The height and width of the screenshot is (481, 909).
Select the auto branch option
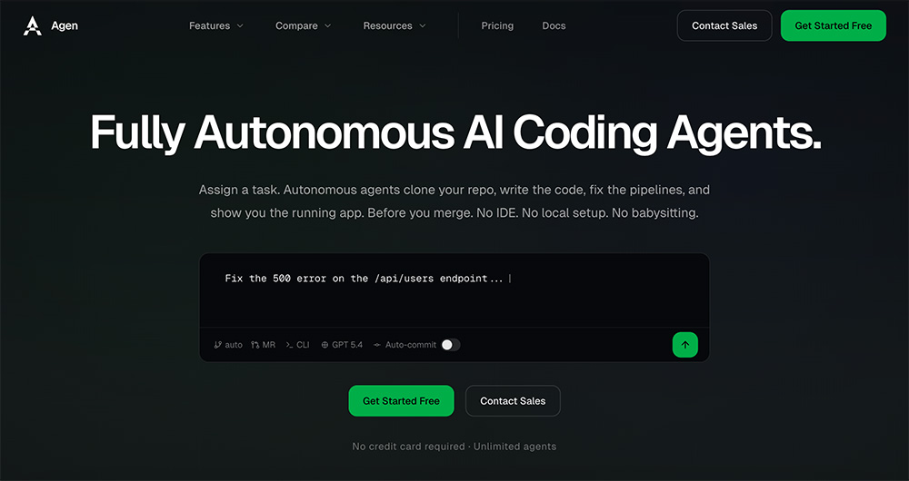coord(228,345)
